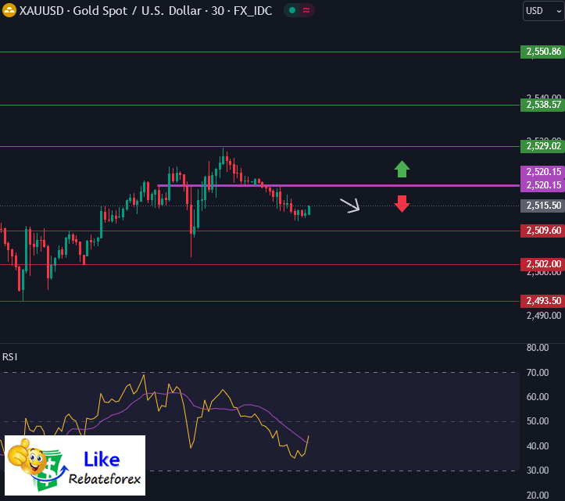
Task: Click the green market status dot
Action: click(x=292, y=10)
